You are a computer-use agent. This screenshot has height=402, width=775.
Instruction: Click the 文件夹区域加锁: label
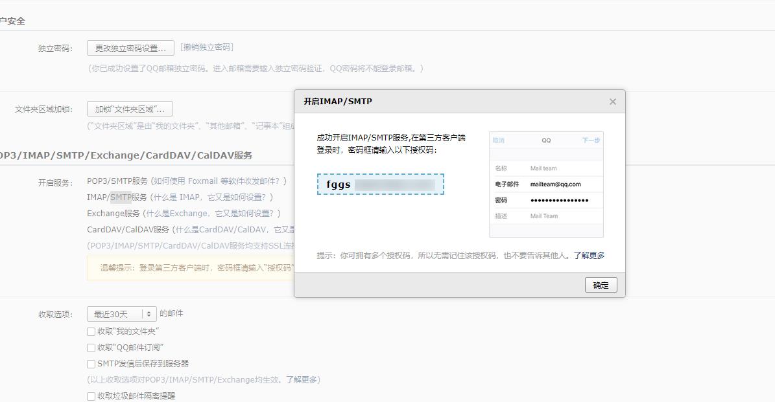point(44,109)
